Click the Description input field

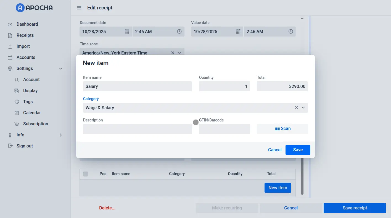137,129
